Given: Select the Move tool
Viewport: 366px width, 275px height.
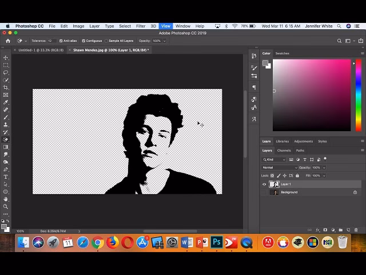Looking at the screenshot, I should 6,57.
